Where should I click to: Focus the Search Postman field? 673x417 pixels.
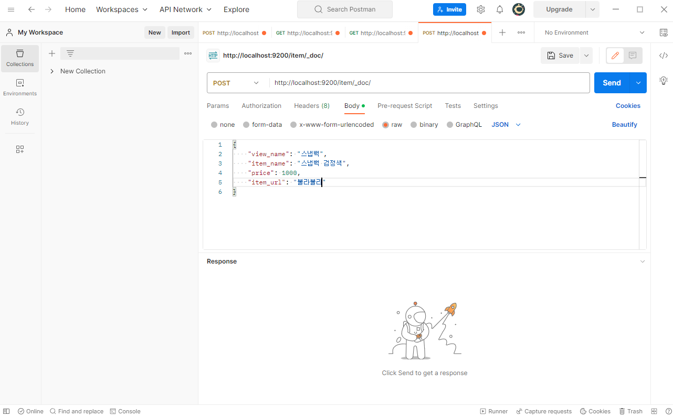coord(344,9)
